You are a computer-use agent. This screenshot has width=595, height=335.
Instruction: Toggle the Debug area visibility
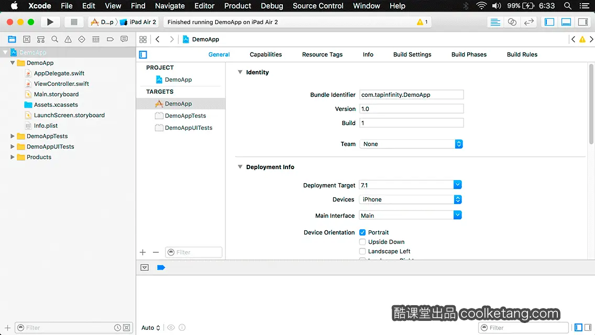coord(566,22)
